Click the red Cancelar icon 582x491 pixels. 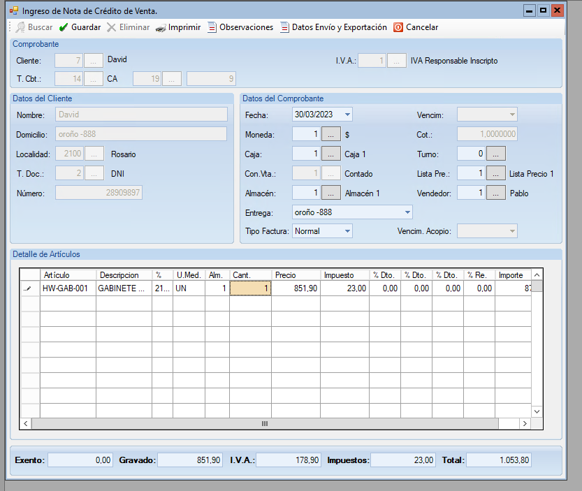click(398, 27)
